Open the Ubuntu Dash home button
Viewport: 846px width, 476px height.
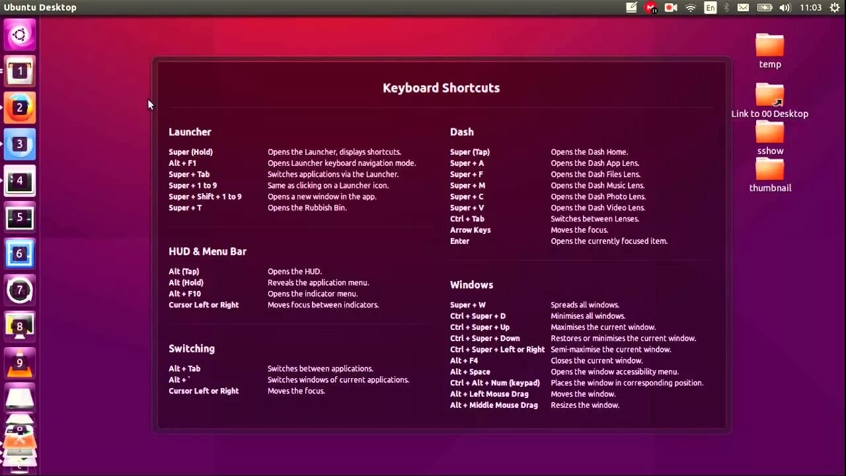point(19,35)
